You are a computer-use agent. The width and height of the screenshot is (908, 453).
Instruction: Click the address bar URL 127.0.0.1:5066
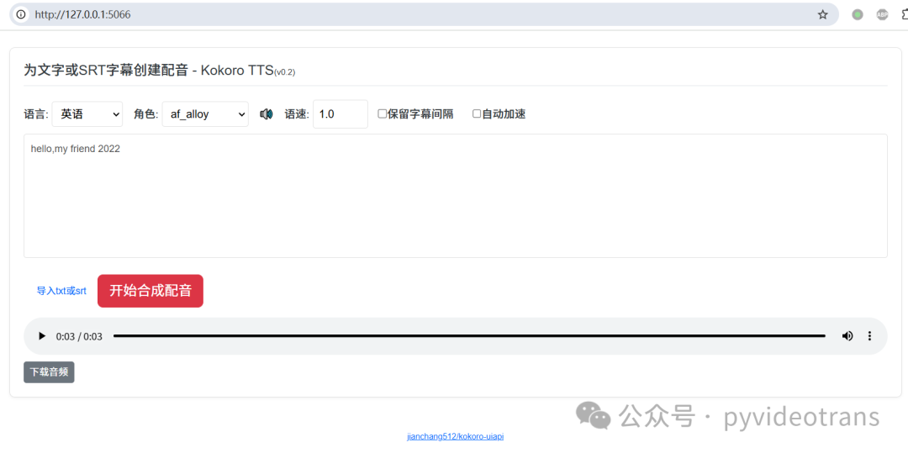(x=82, y=14)
